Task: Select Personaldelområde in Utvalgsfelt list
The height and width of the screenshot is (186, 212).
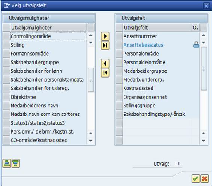Action: (157, 62)
